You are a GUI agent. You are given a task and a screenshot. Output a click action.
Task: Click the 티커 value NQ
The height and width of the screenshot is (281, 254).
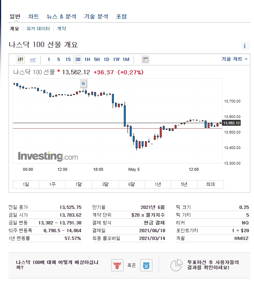(x=245, y=223)
